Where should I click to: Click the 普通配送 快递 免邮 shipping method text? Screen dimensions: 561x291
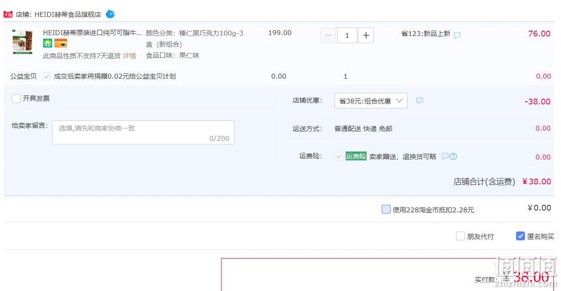(363, 129)
